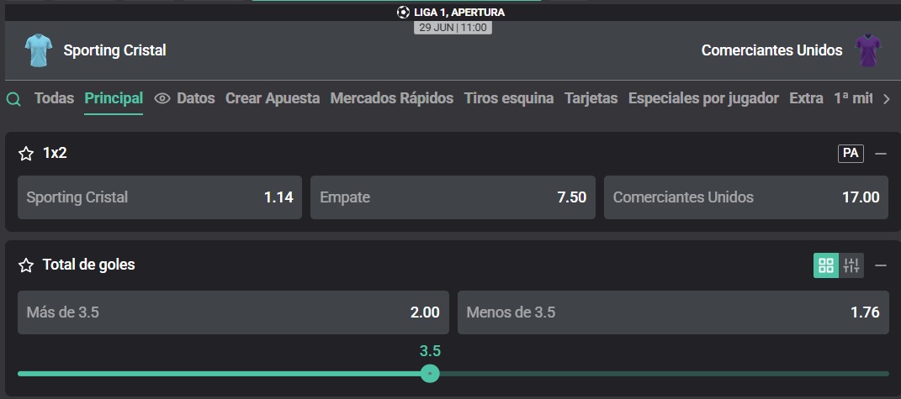Select Menos de 3.5 at 1.76

click(x=673, y=312)
